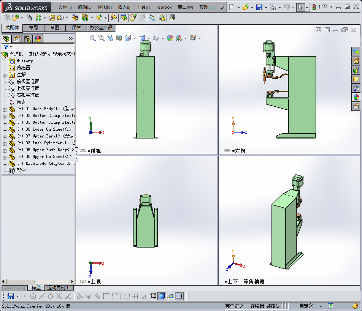362x311 pixels.
Task: Click the Bill of Materials icon
Action: pos(124,17)
